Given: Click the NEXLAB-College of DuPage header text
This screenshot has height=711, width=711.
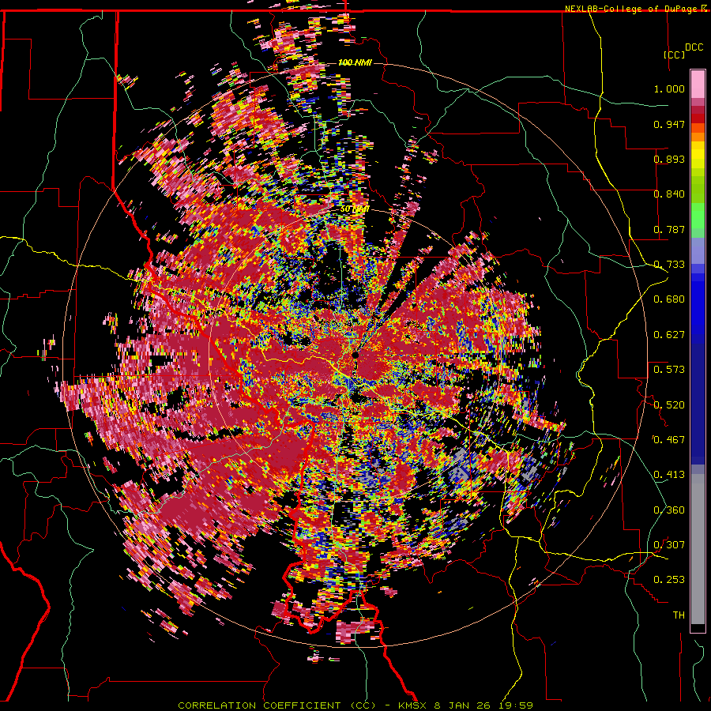Looking at the screenshot, I should (630, 9).
